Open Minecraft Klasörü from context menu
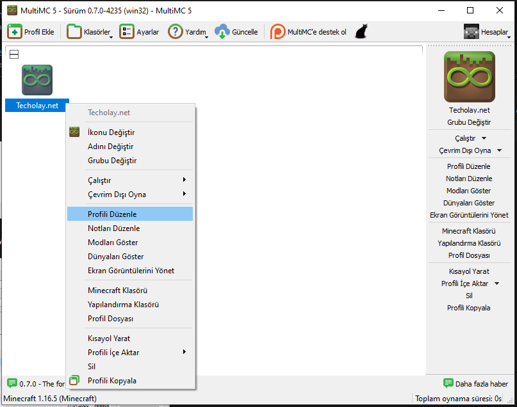This screenshot has height=407, width=517. (130, 291)
